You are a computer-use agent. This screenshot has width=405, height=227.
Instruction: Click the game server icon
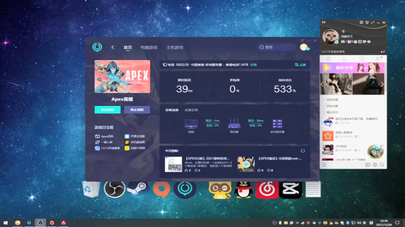(277, 124)
